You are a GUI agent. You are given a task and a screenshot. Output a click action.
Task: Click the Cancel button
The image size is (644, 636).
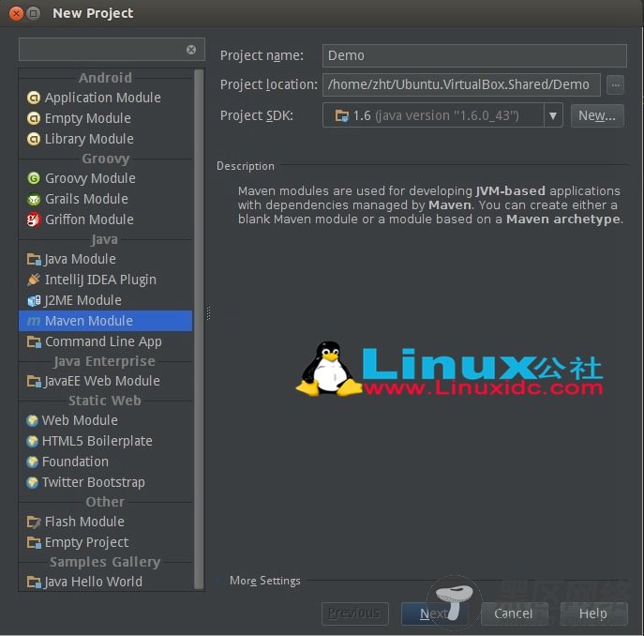coord(514,613)
